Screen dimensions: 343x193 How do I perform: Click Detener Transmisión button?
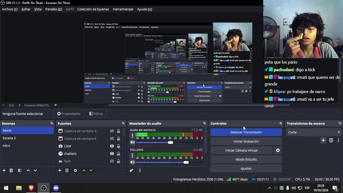(246, 132)
